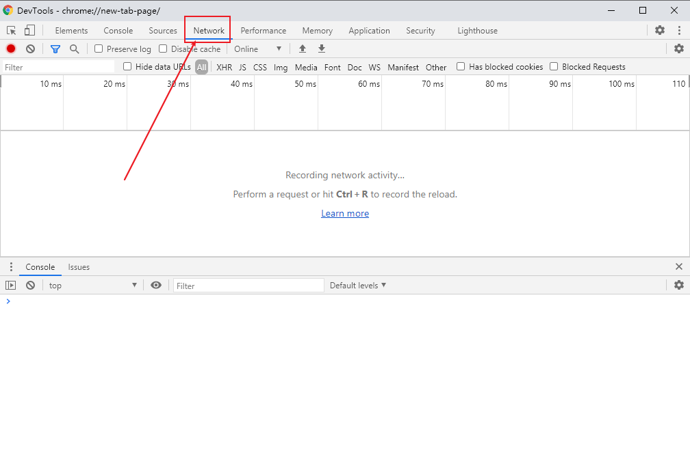Screen dimensions: 690x468
Task: Toggle the device toolbar icon
Action: click(29, 30)
